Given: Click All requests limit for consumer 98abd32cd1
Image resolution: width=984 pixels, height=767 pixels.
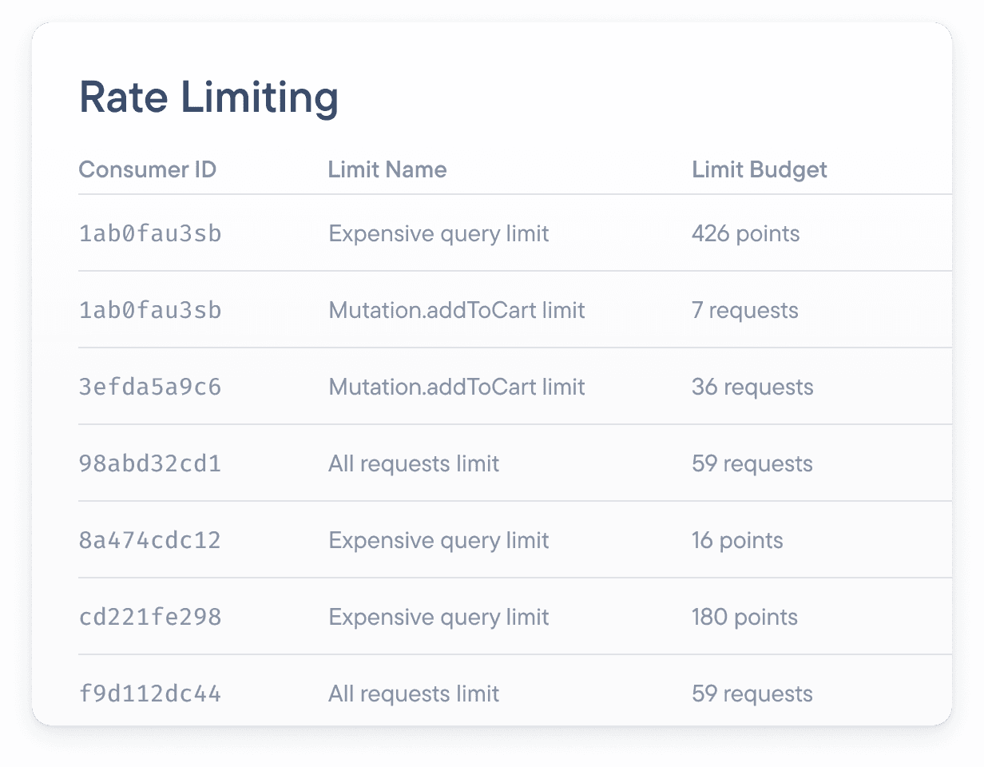Looking at the screenshot, I should [x=414, y=464].
